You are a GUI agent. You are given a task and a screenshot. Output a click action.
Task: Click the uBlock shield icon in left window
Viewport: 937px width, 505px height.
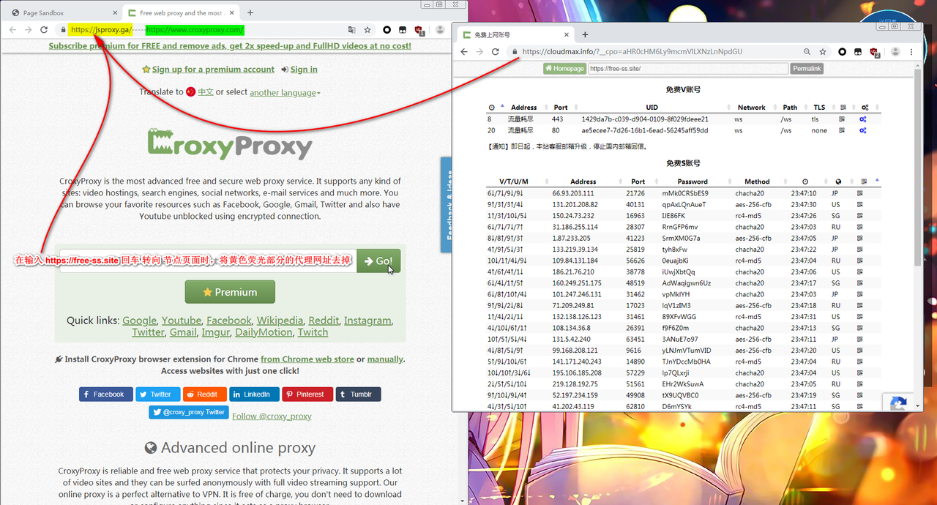(419, 31)
